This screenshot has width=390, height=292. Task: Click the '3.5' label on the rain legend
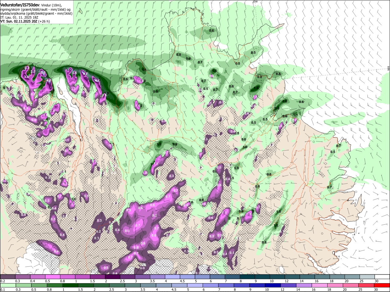(143, 290)
